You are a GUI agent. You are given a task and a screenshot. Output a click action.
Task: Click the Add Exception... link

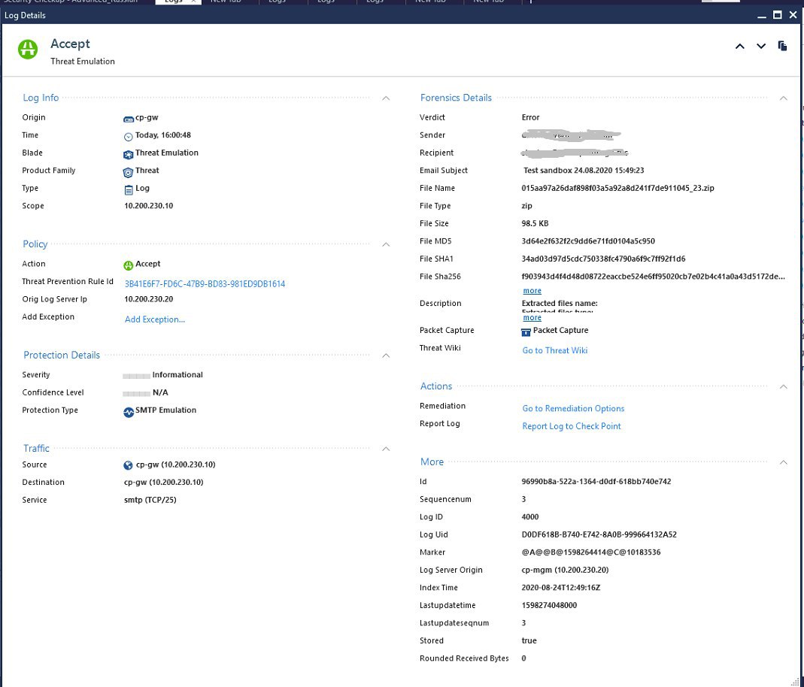click(x=155, y=319)
